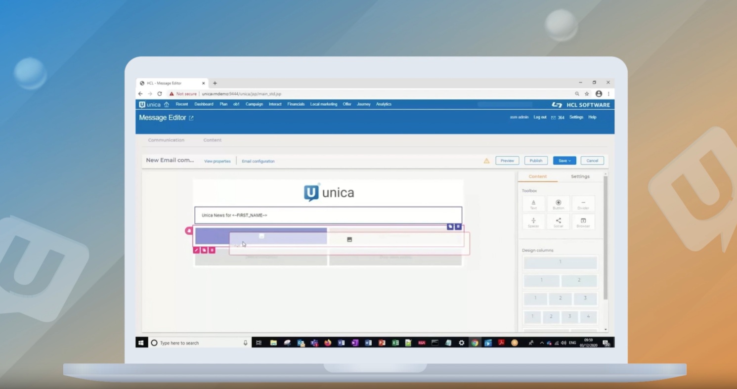The image size is (737, 389).
Task: Switch to the Communication tab
Action: tap(166, 140)
